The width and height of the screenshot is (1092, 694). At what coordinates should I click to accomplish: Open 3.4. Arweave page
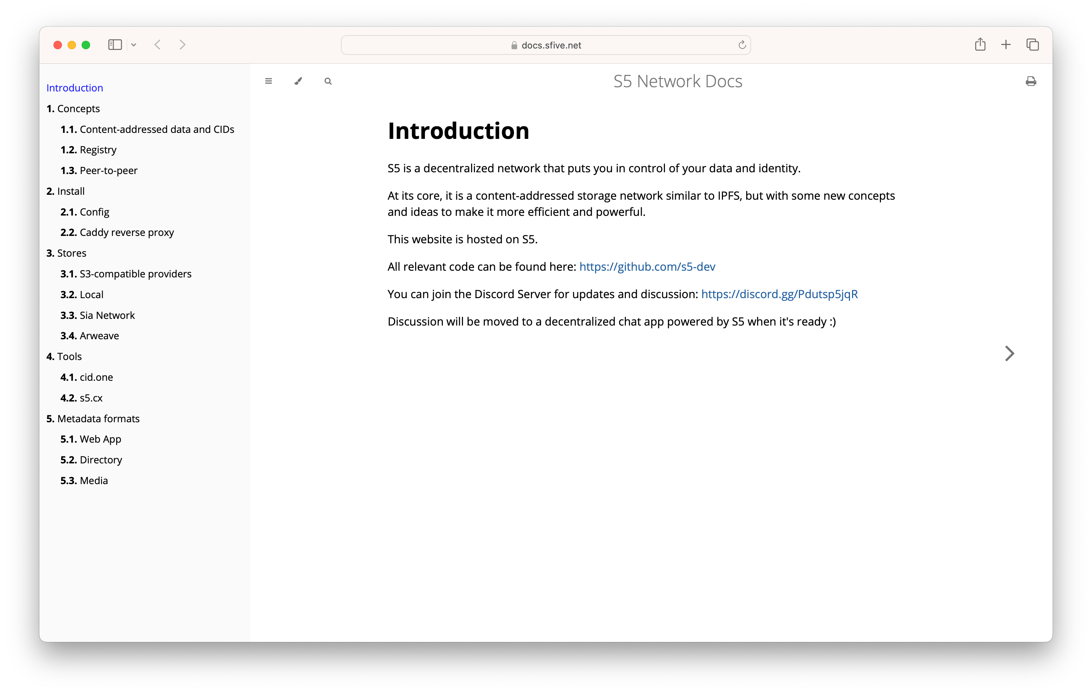[90, 336]
